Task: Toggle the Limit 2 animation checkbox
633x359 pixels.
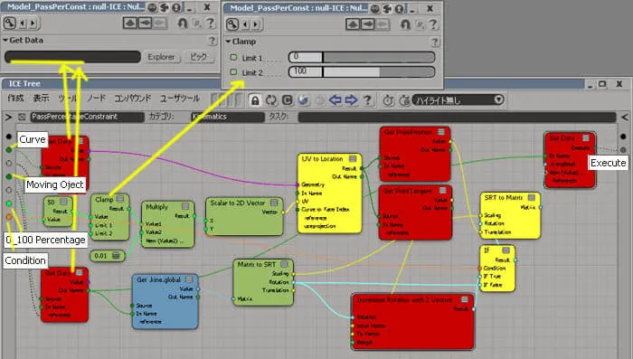Action: coord(233,71)
